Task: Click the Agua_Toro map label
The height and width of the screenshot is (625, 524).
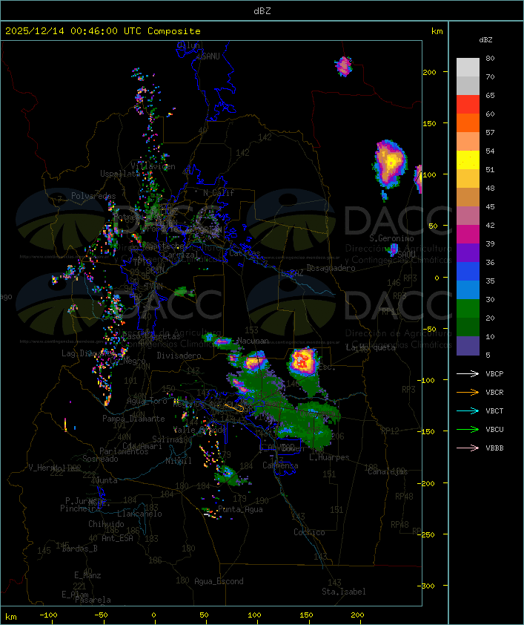Action: tap(147, 401)
